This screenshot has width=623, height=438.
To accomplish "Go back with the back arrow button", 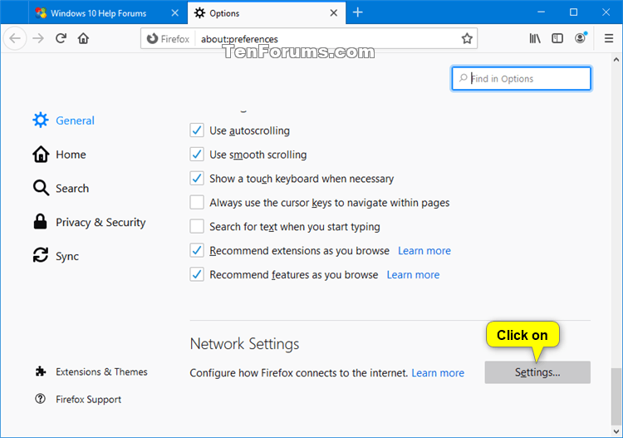I will point(15,38).
